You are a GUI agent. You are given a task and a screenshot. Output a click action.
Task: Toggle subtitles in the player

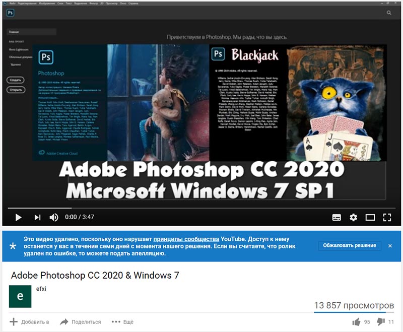click(337, 218)
